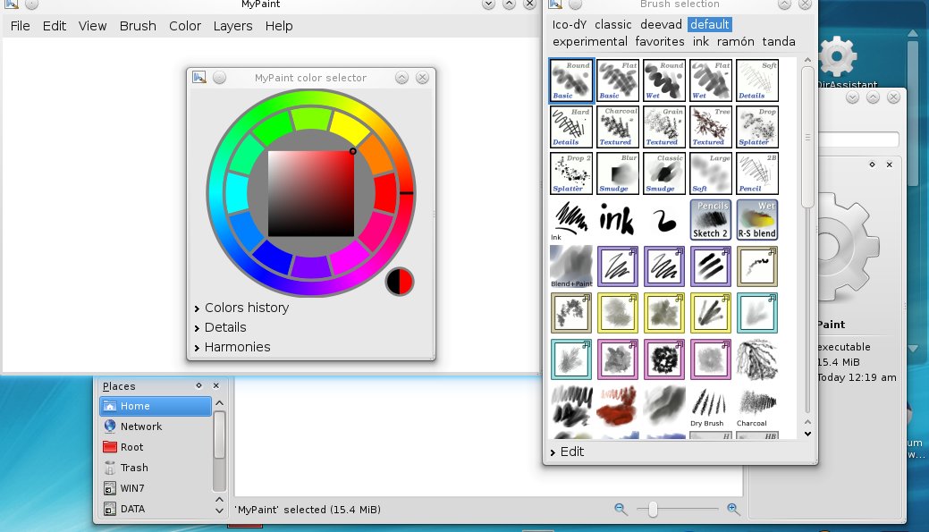Choose the Round Wet brush
Image resolution: width=929 pixels, height=532 pixels.
click(663, 80)
